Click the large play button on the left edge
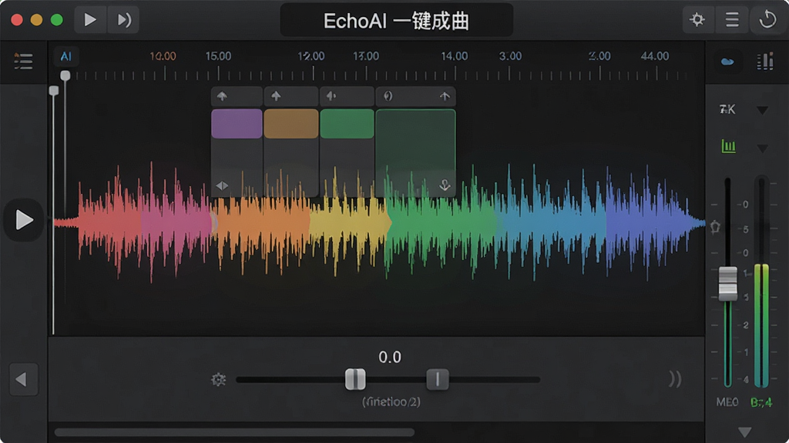 pyautogui.click(x=24, y=220)
